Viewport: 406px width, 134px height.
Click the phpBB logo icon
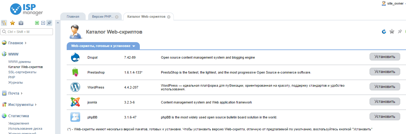(75, 117)
